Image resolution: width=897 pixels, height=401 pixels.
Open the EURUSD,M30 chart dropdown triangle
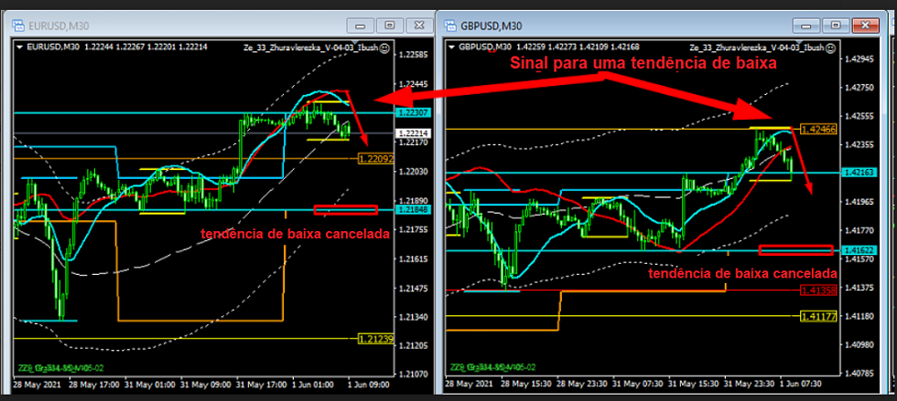pyautogui.click(x=21, y=46)
